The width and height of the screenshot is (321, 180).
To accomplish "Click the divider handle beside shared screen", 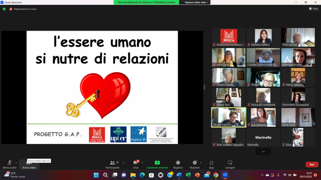I will coord(204,87).
